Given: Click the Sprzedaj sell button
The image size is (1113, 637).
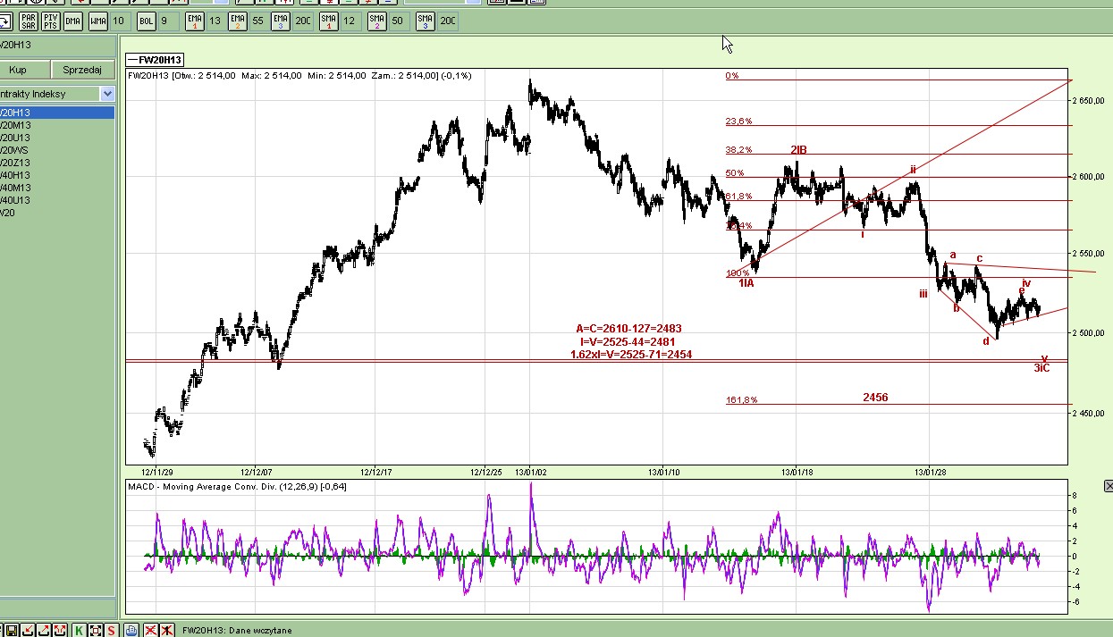Looking at the screenshot, I should pos(82,70).
